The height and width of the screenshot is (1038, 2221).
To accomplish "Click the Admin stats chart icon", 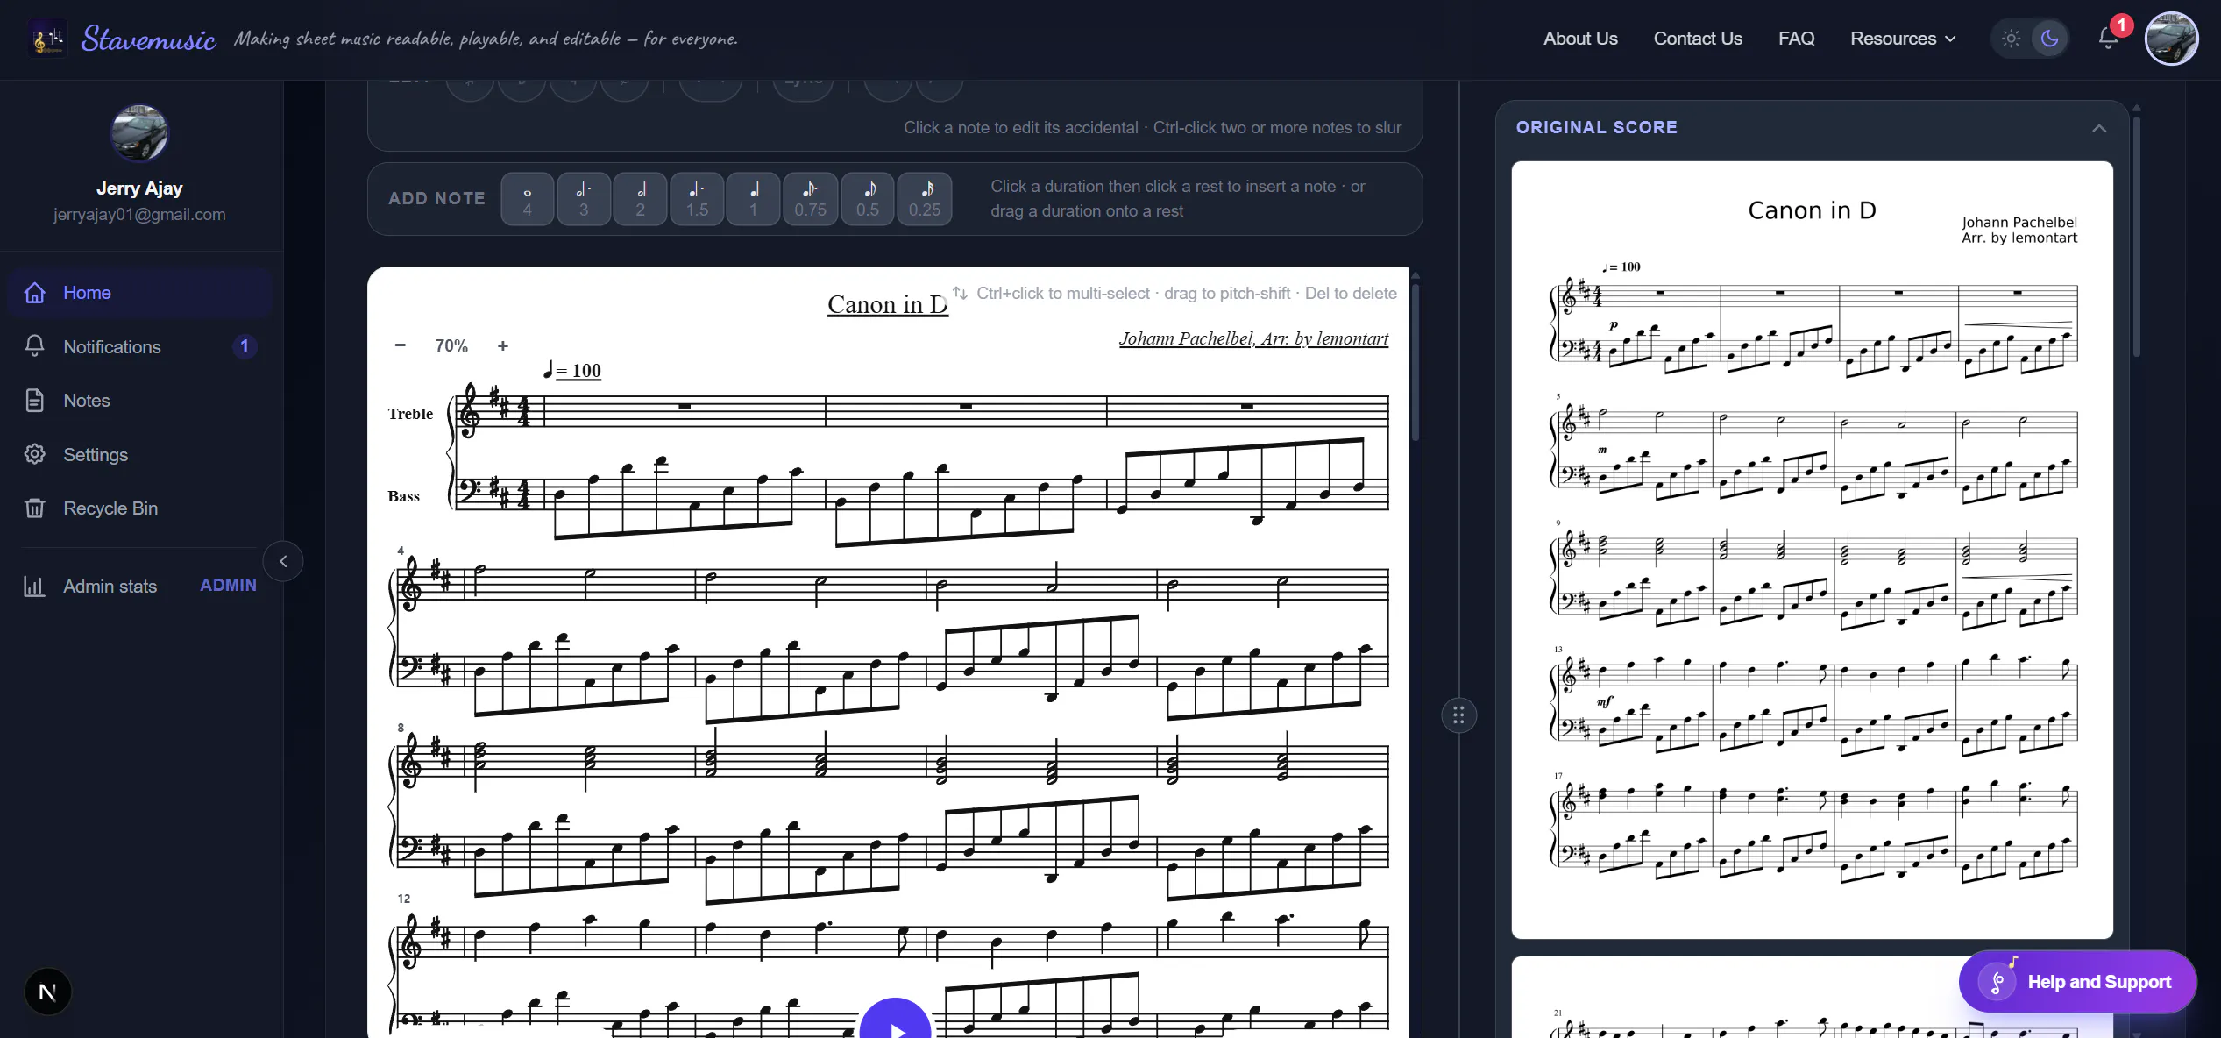I will point(35,587).
